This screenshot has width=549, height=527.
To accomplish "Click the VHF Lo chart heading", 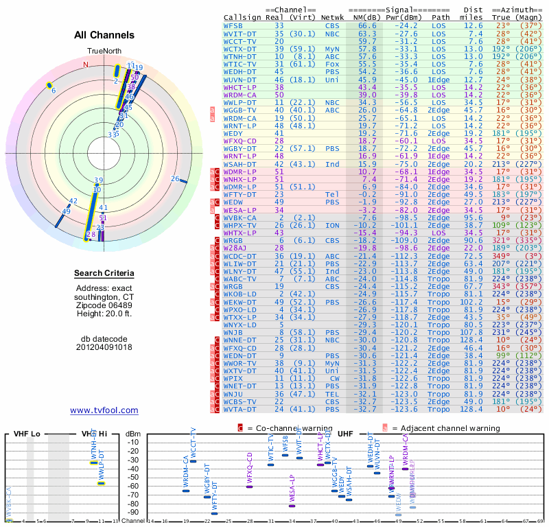I will [27, 434].
